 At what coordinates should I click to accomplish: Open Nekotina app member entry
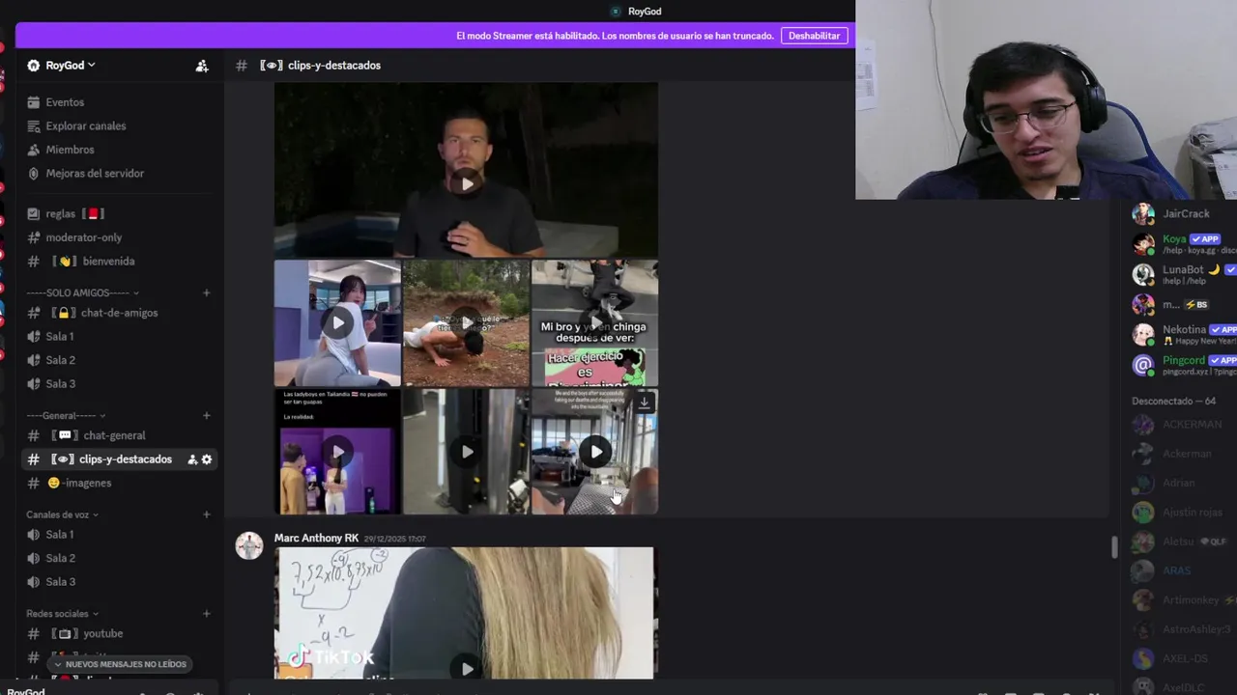pos(1184,335)
